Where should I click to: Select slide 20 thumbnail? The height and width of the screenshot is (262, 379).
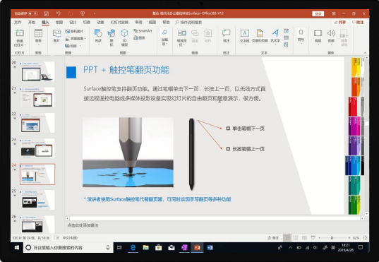[x=37, y=71]
